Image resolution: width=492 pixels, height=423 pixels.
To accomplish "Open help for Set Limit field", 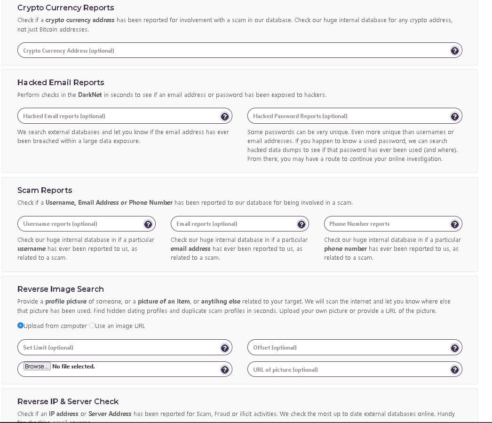I will [x=225, y=347].
